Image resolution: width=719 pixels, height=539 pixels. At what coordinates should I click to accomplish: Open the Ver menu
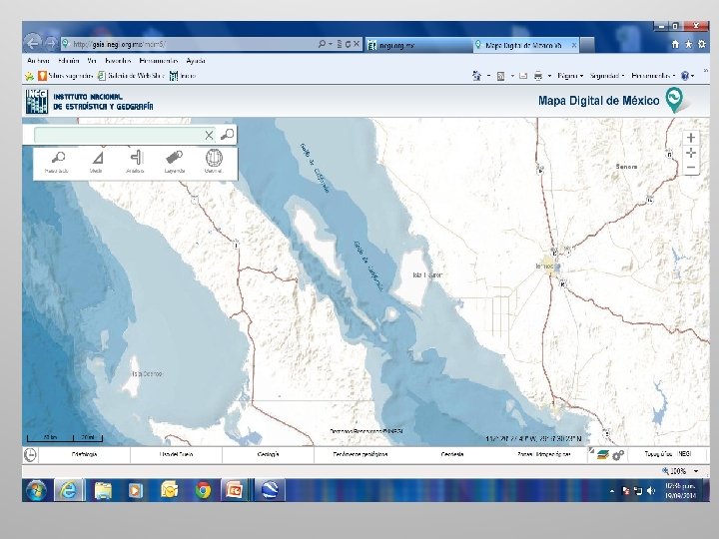[x=92, y=61]
